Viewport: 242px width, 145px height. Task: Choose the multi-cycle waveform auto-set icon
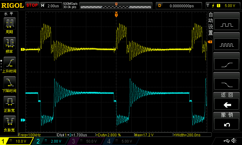coord(227,44)
